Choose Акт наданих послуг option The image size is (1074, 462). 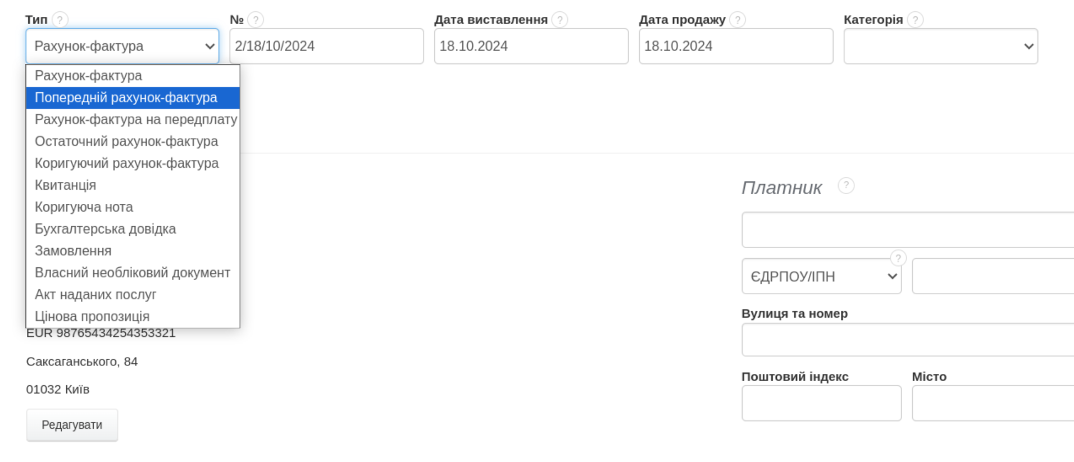[x=95, y=295]
